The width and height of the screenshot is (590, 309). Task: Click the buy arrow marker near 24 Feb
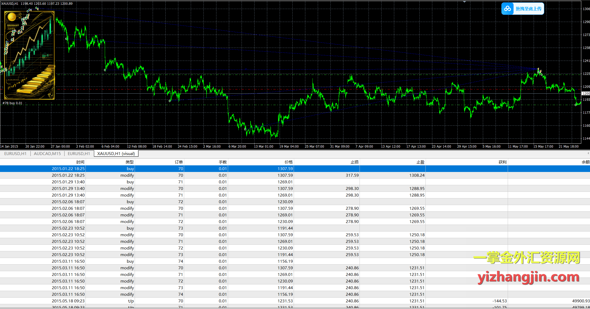point(170,101)
